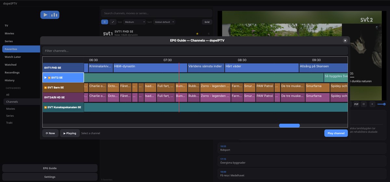This screenshot has width=390, height=182.
Task: Click the mute speaker icon by volume slider
Action: (x=372, y=104)
